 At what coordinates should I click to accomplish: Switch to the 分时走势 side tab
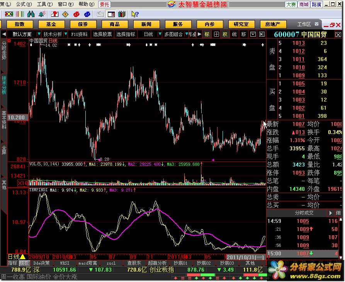tap(4, 51)
